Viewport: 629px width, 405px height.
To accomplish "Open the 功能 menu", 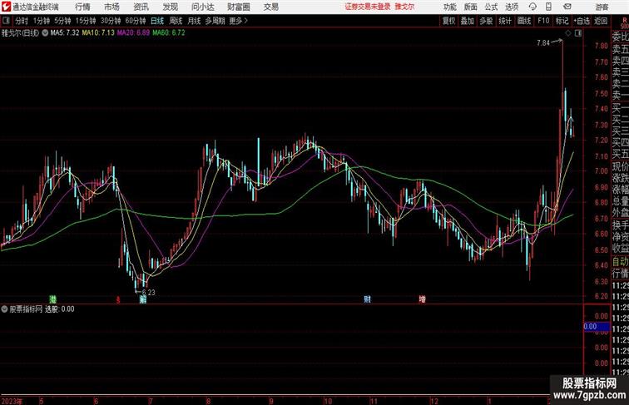I will coord(449,7).
